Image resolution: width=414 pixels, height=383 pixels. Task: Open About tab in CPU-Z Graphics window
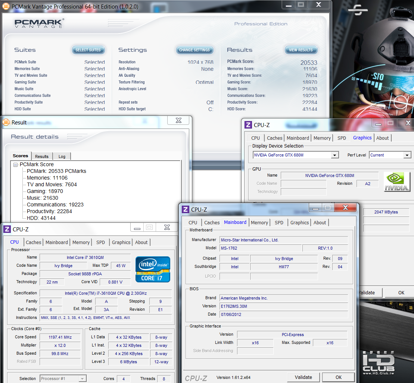point(382,138)
